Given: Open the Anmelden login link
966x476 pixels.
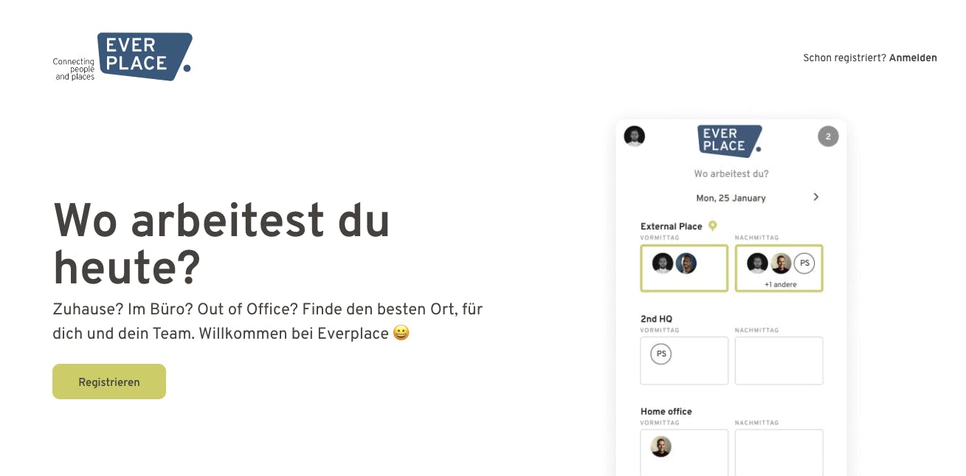Looking at the screenshot, I should coord(913,58).
